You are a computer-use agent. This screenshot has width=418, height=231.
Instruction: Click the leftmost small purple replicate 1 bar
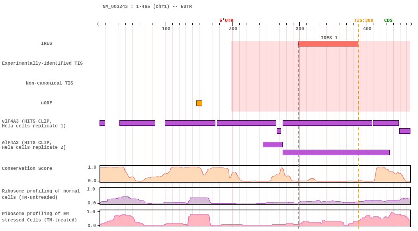(102, 123)
